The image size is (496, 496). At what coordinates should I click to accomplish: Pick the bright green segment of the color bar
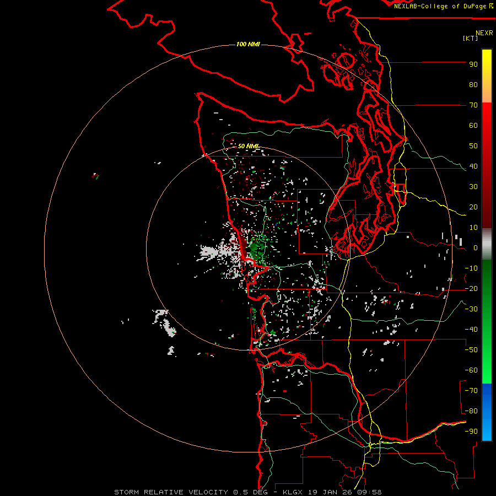487,364
